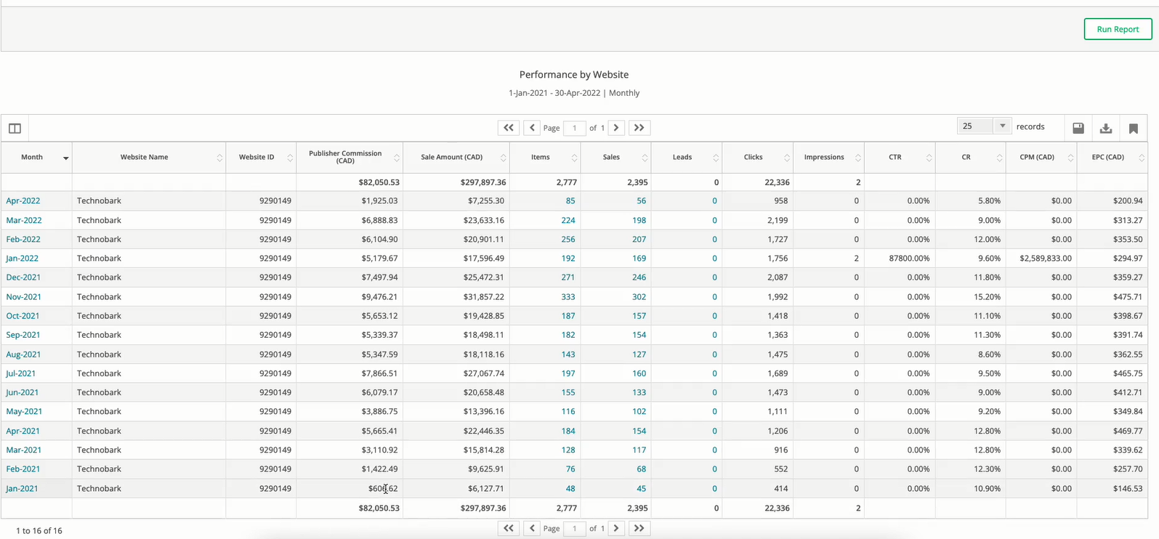Image resolution: width=1159 pixels, height=539 pixels.
Task: Sort by Impressions column arrows
Action: click(858, 158)
